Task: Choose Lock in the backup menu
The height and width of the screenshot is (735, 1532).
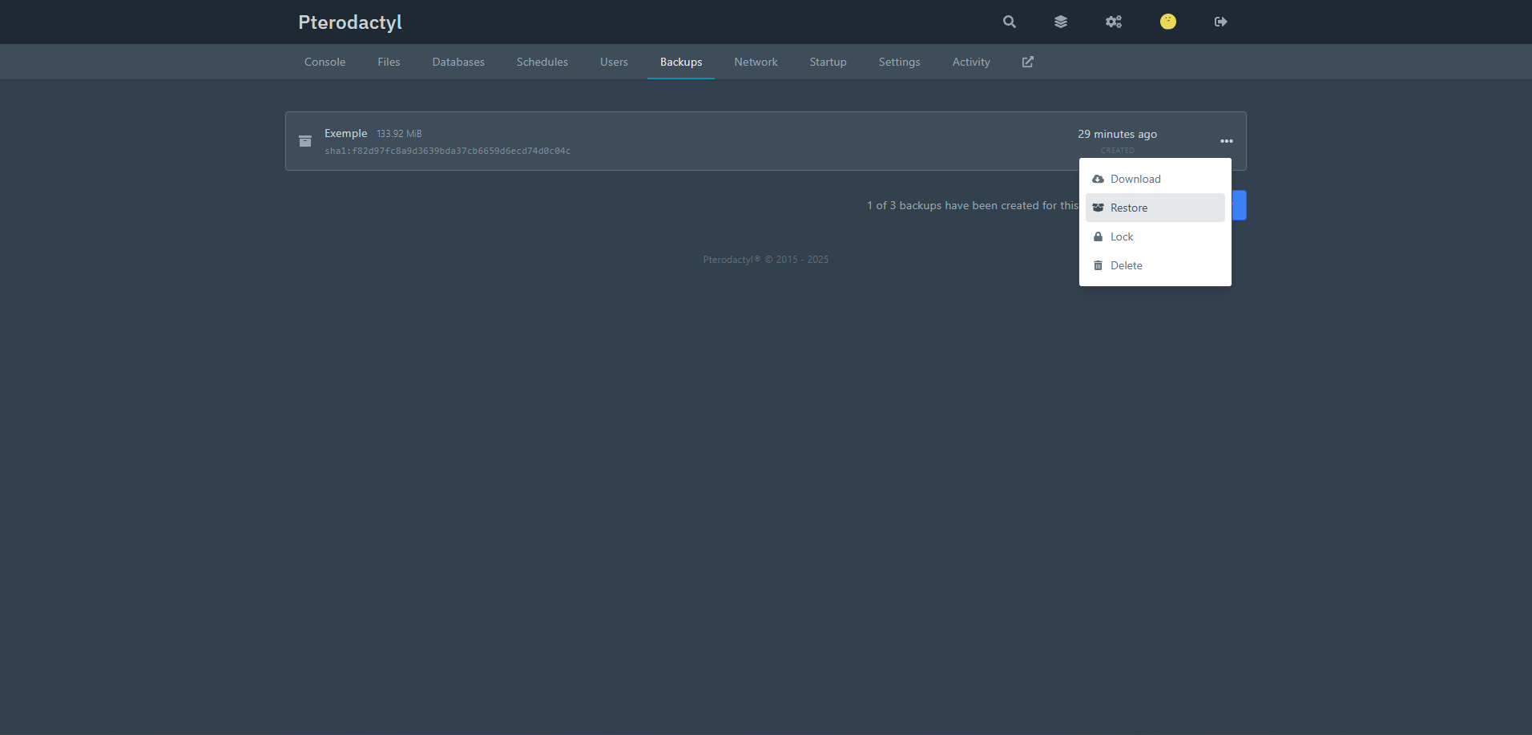Action: click(1155, 236)
